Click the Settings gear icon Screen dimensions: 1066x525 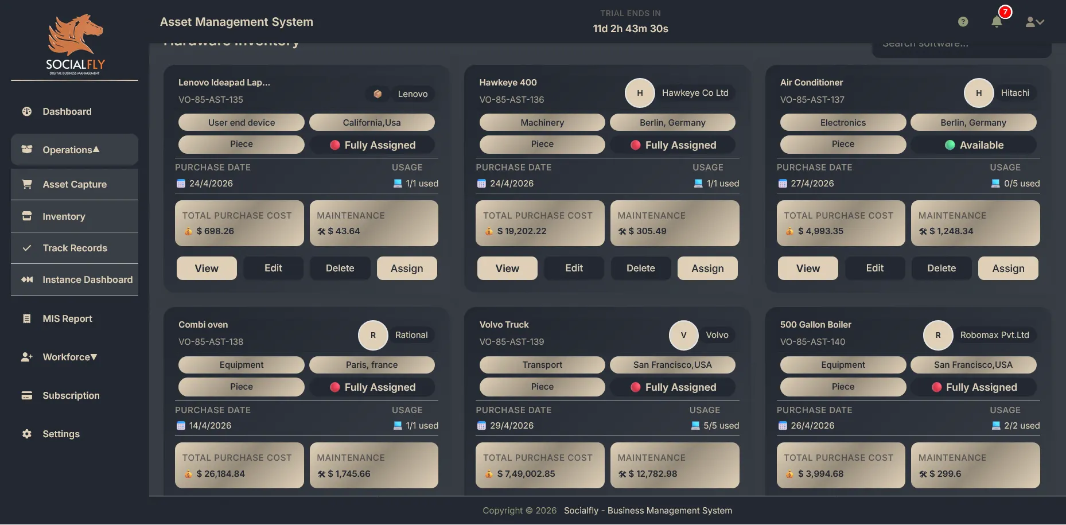click(27, 434)
